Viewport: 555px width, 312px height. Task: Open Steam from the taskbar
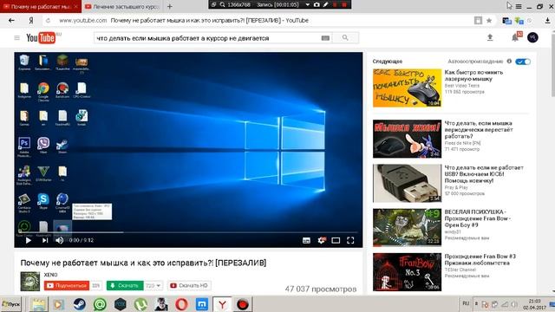[79, 304]
